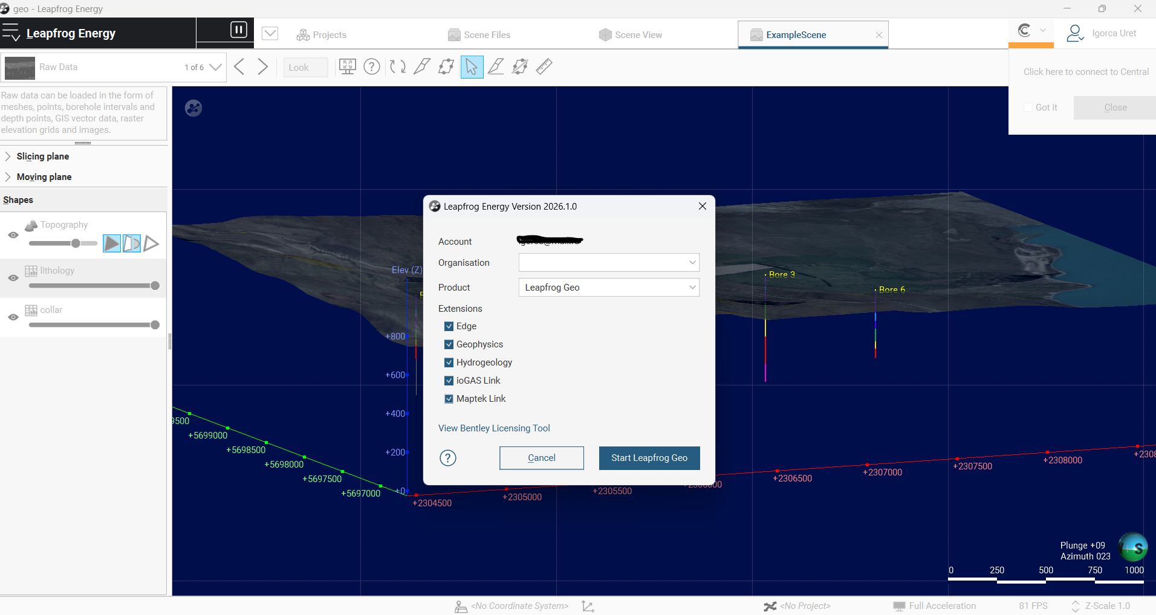Click the pause processing icon
Image resolution: width=1156 pixels, height=615 pixels.
tap(239, 30)
